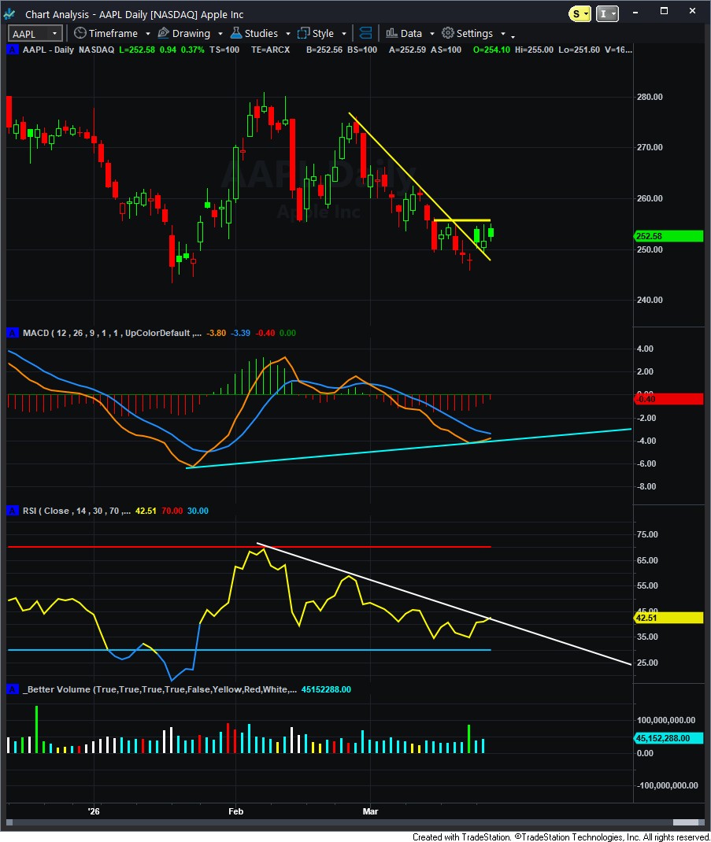Click the red -0.40 MACD value marker
The image size is (711, 842).
[x=668, y=399]
